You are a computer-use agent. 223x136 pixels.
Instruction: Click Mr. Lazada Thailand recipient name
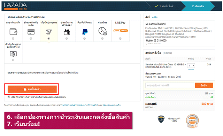155,24
